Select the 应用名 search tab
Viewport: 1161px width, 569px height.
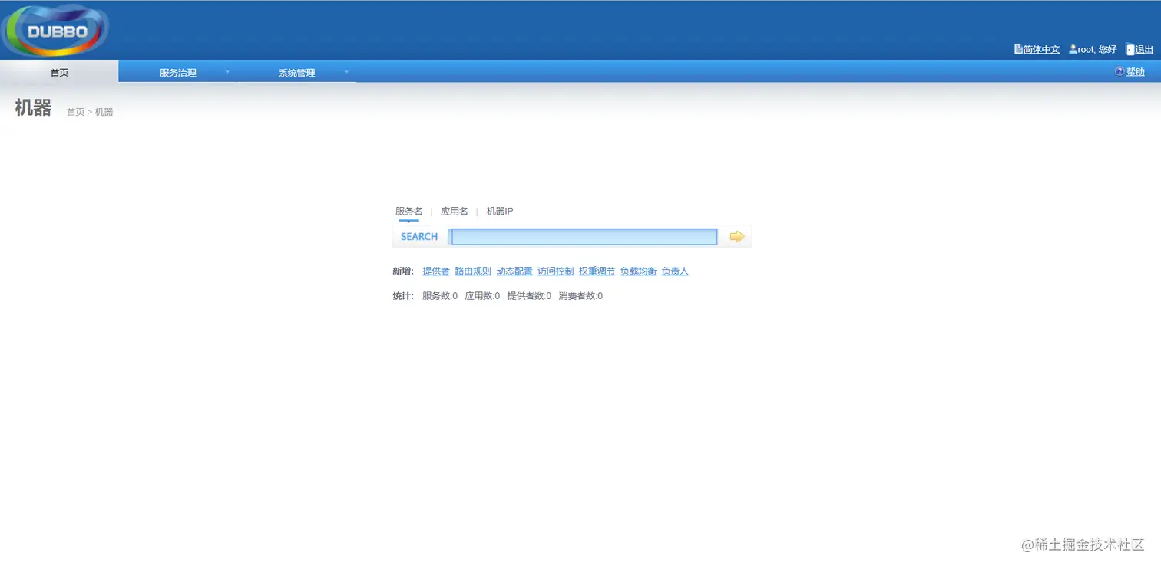455,211
